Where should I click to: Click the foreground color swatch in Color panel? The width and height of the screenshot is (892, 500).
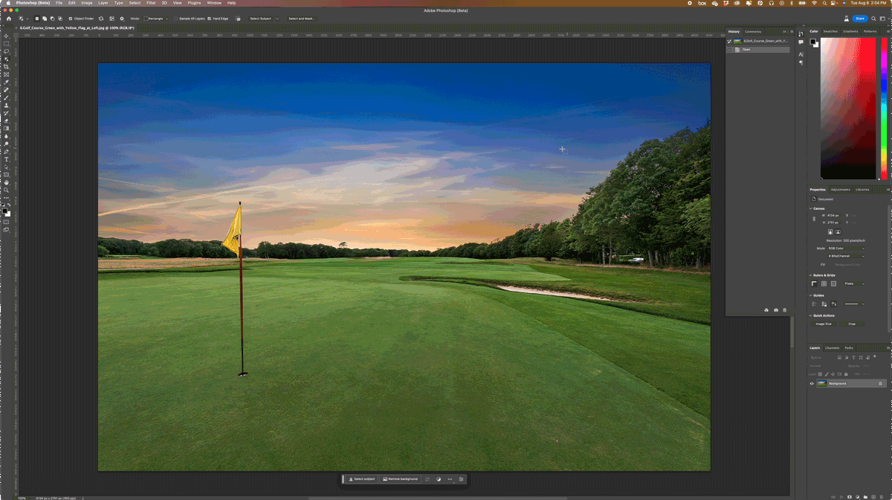pyautogui.click(x=814, y=42)
